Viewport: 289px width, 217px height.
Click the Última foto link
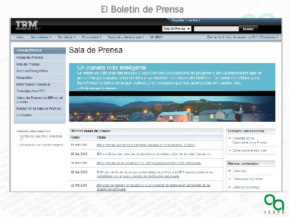[x=239, y=171]
